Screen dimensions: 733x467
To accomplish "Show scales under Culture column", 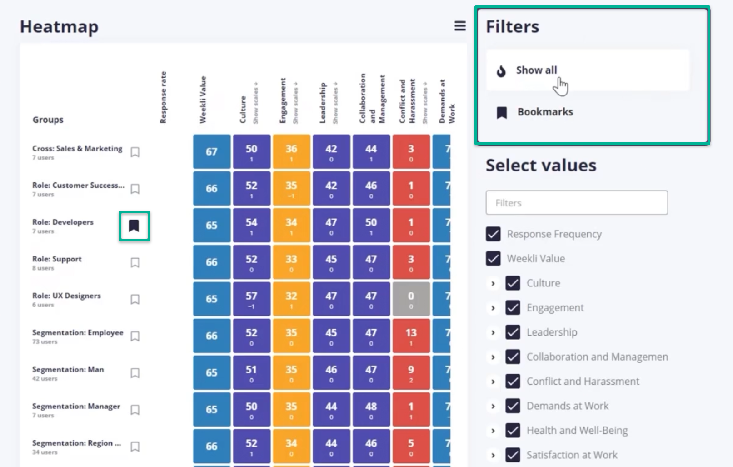I will pos(256,103).
